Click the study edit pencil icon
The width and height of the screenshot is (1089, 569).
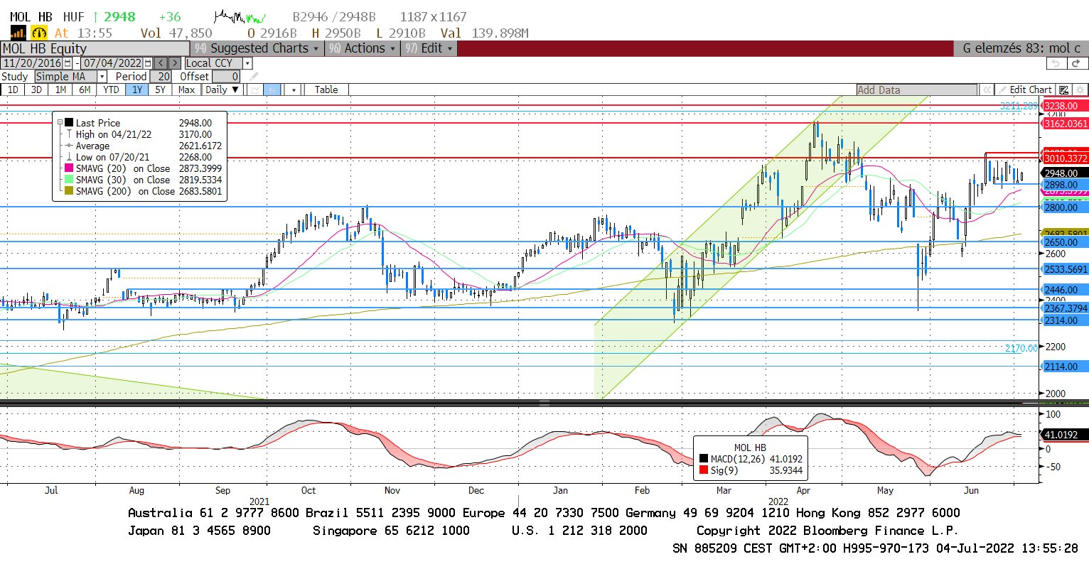(254, 76)
